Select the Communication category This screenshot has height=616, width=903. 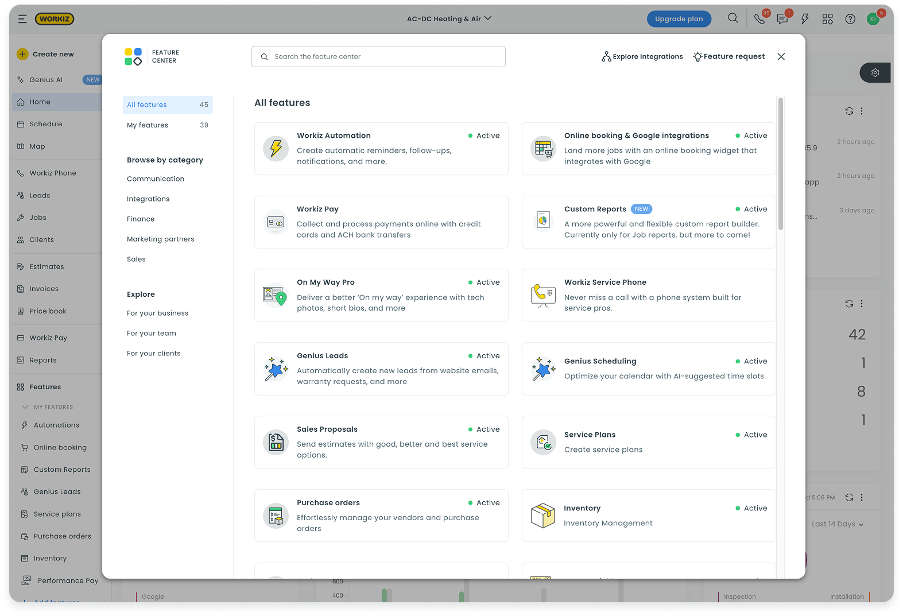pos(156,179)
